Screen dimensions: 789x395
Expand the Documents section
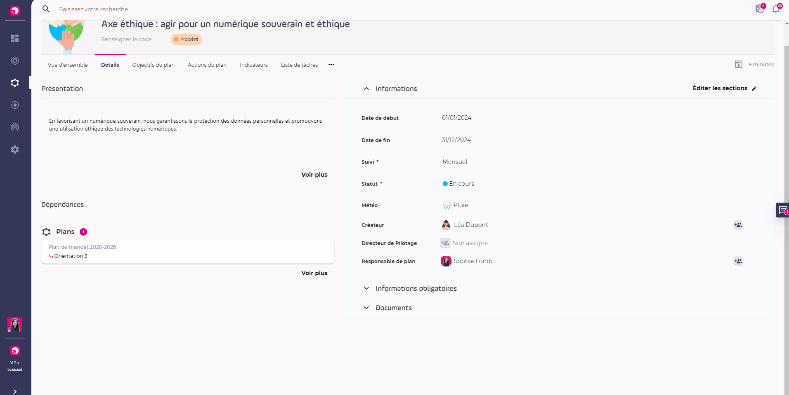[366, 308]
